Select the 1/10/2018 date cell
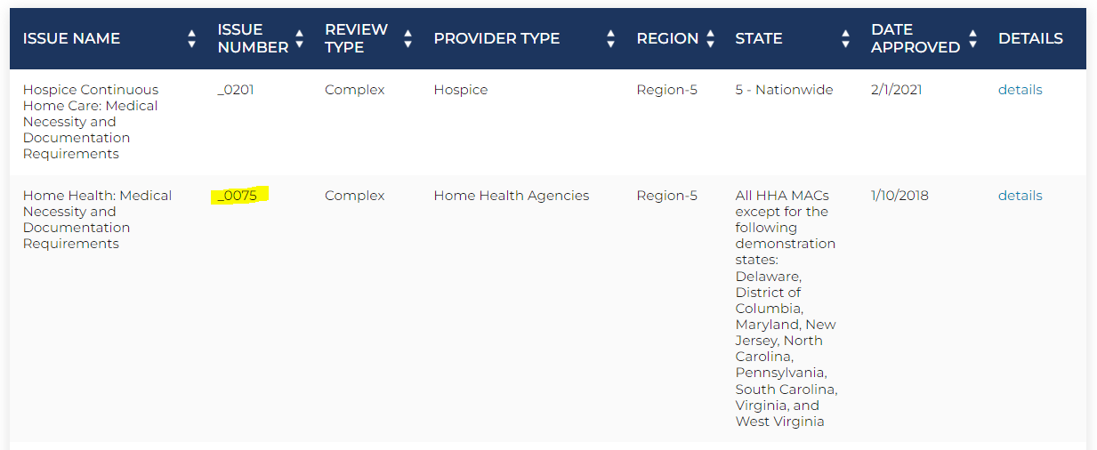Screen dimensions: 1097x450 (899, 196)
